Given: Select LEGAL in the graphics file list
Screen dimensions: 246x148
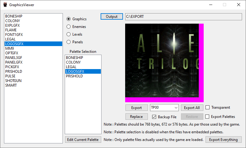Looking at the screenshot, I should point(33,39).
